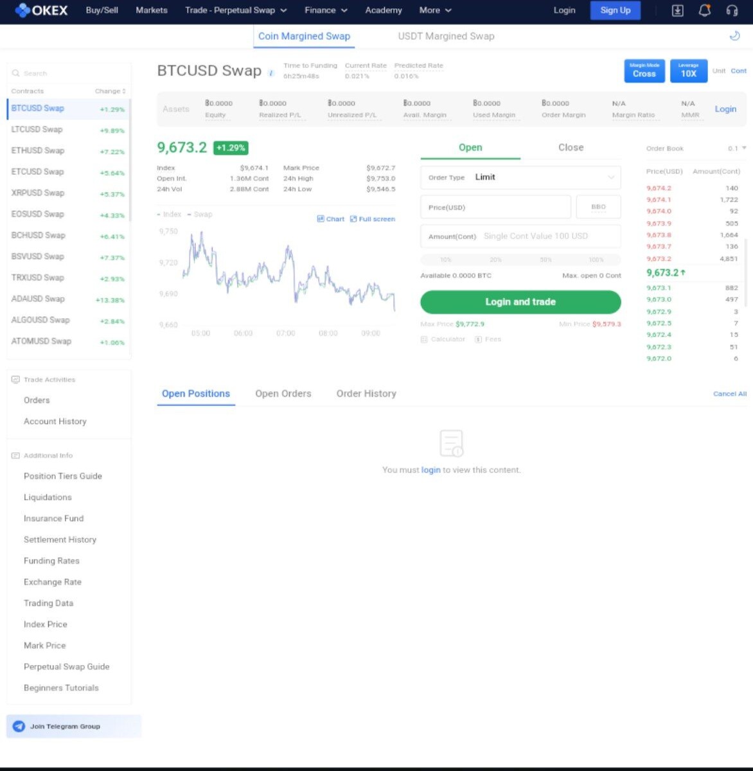
Task: Select ATOMUSD Swap contract
Action: pyautogui.click(x=69, y=342)
